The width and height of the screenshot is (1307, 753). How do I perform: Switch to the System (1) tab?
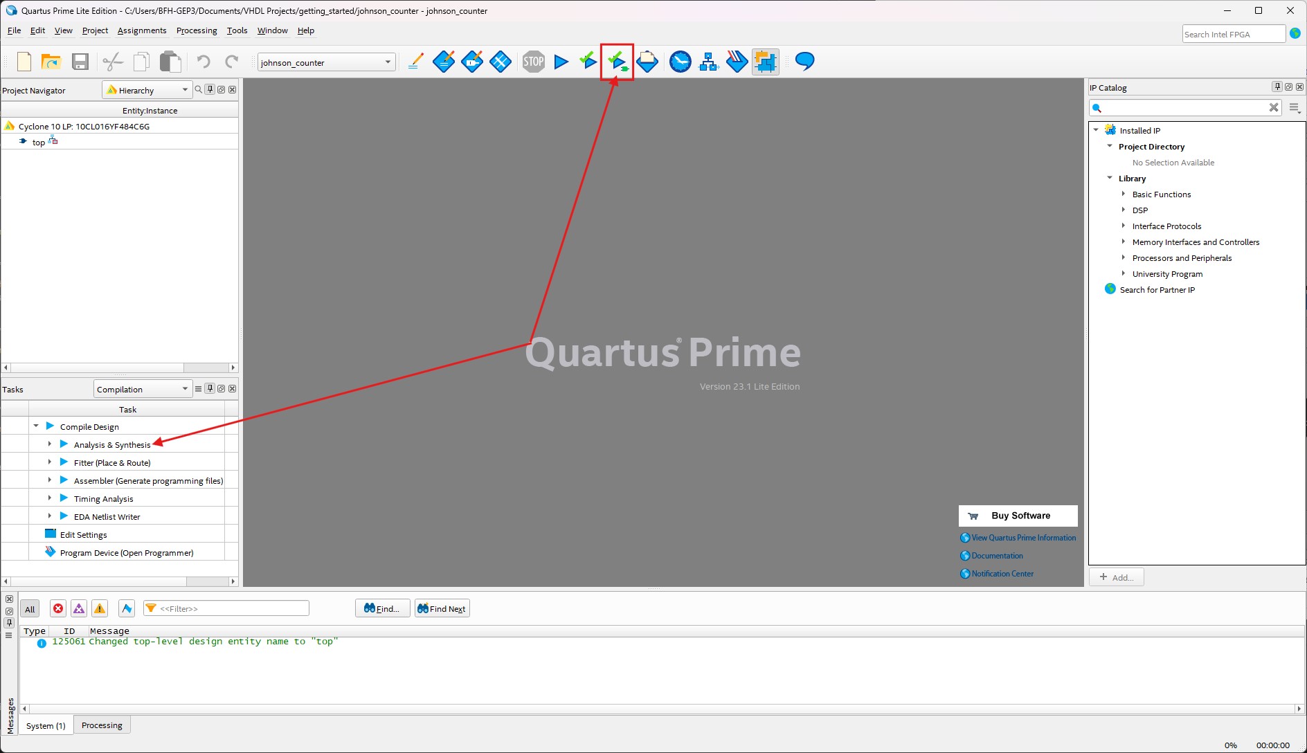(x=46, y=725)
